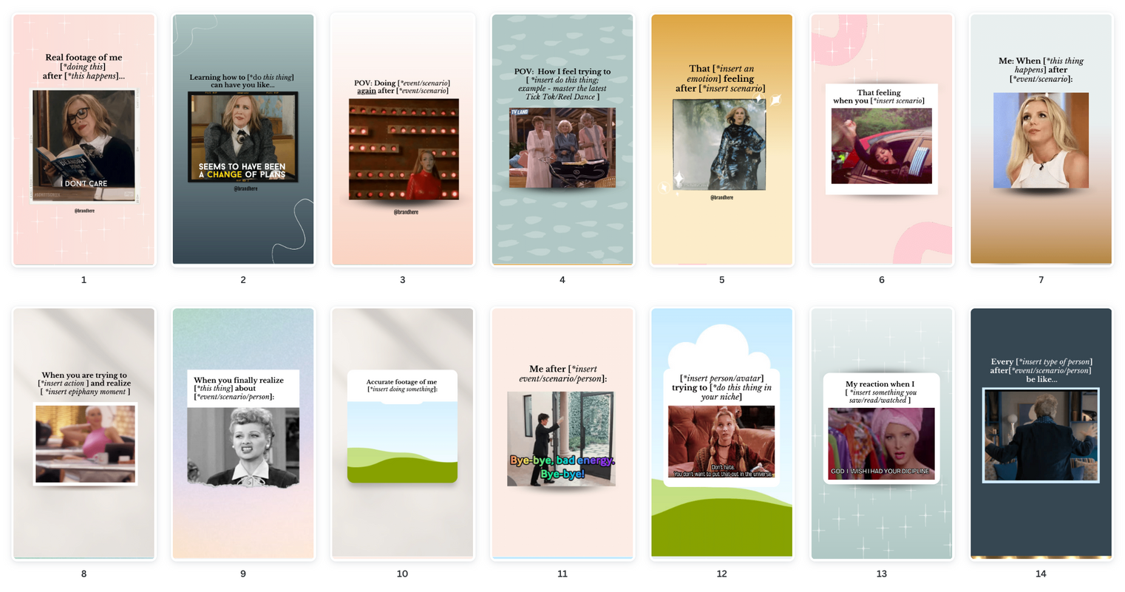Open page 11 'Me after' template

click(562, 434)
